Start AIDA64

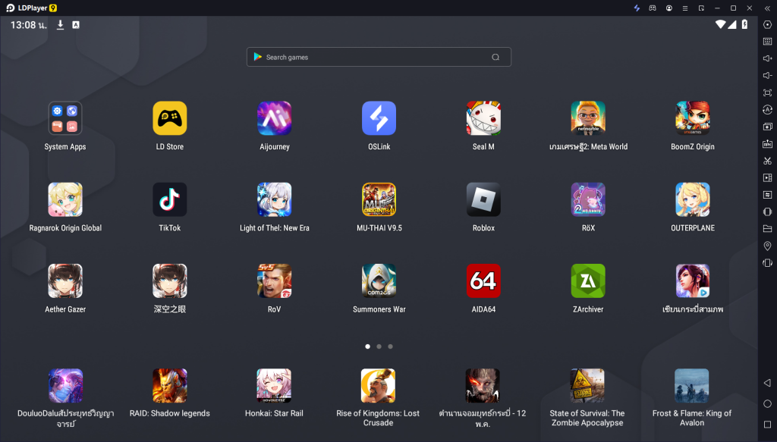[x=483, y=281]
